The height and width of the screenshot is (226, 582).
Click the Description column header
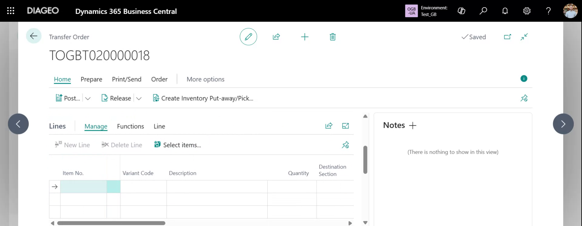pos(182,173)
